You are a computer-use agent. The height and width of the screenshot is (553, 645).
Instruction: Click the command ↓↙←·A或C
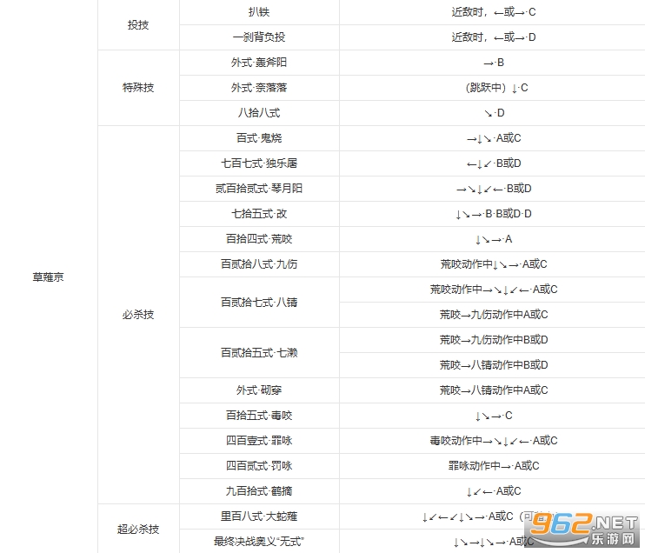click(x=494, y=491)
